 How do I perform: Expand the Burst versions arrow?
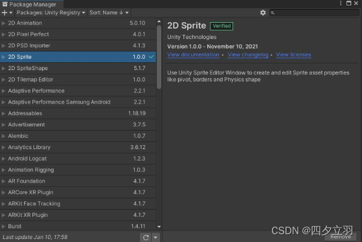[x=3, y=226]
